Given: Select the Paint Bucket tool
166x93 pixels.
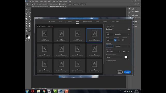Looking at the screenshot, I should 29,21.
